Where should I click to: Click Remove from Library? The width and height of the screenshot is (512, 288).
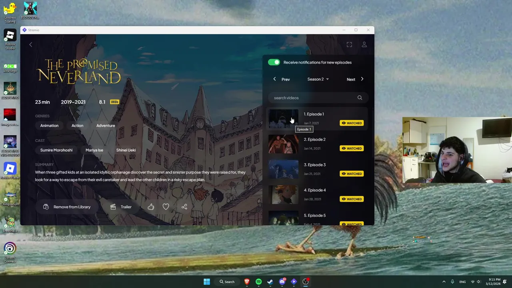point(67,207)
